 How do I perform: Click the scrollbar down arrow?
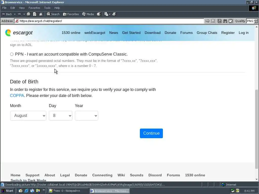(x=256, y=179)
